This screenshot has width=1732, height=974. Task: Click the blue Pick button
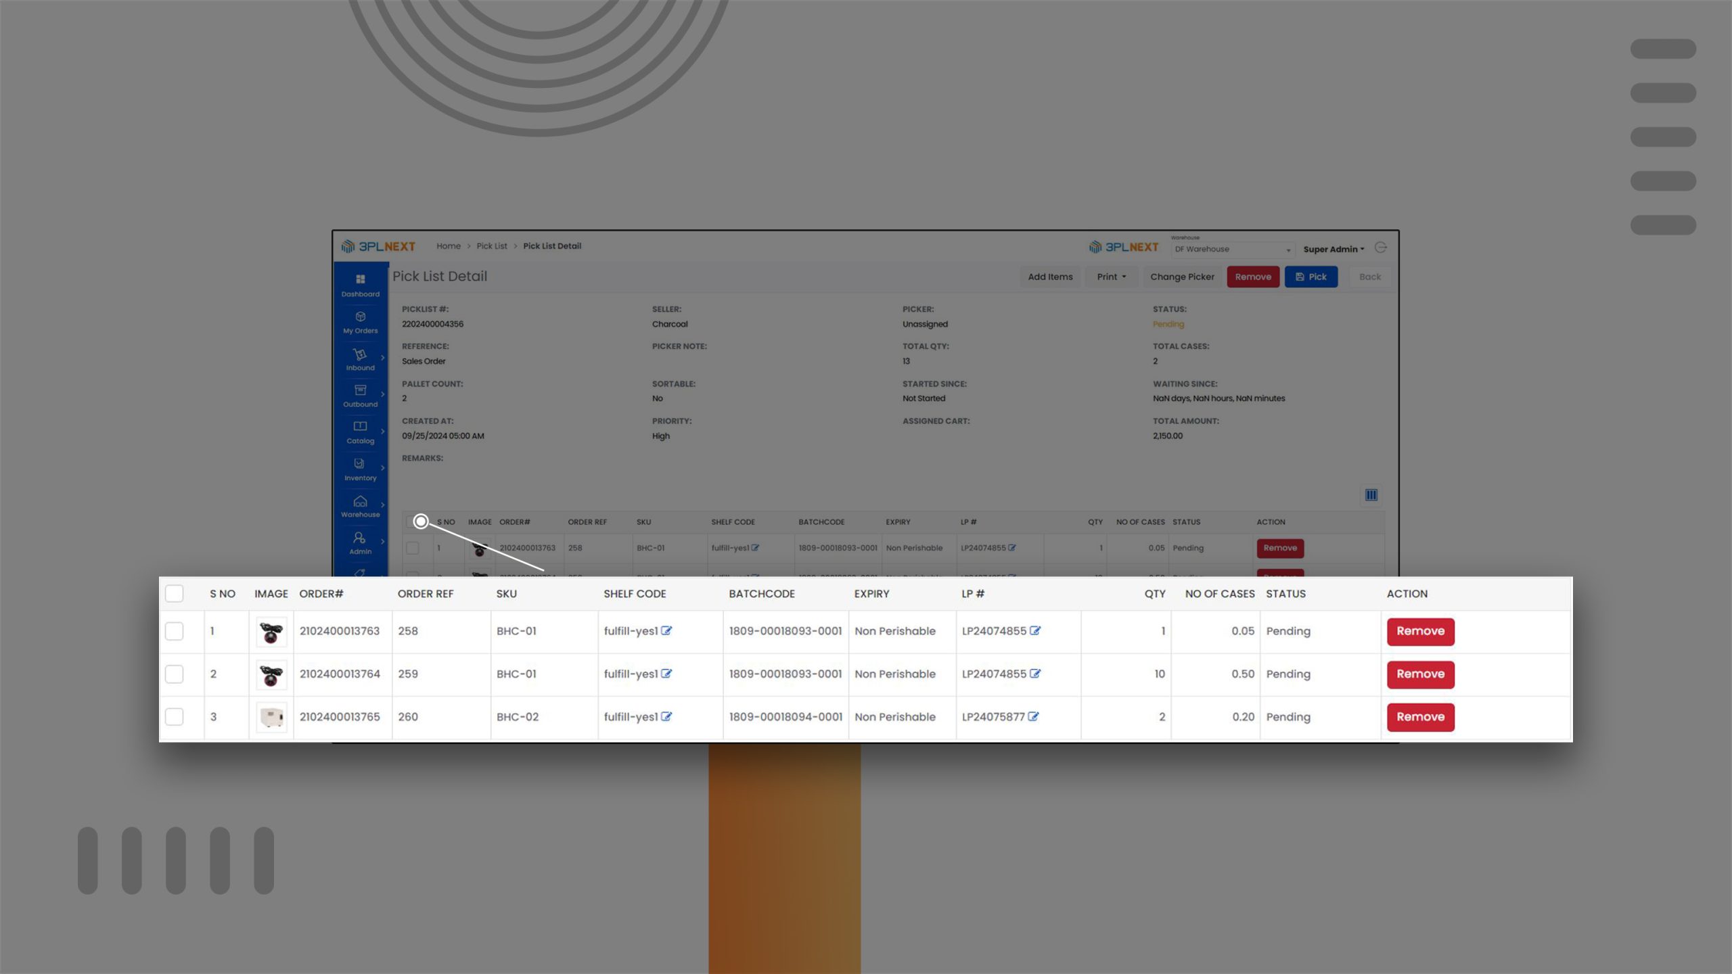(x=1311, y=277)
